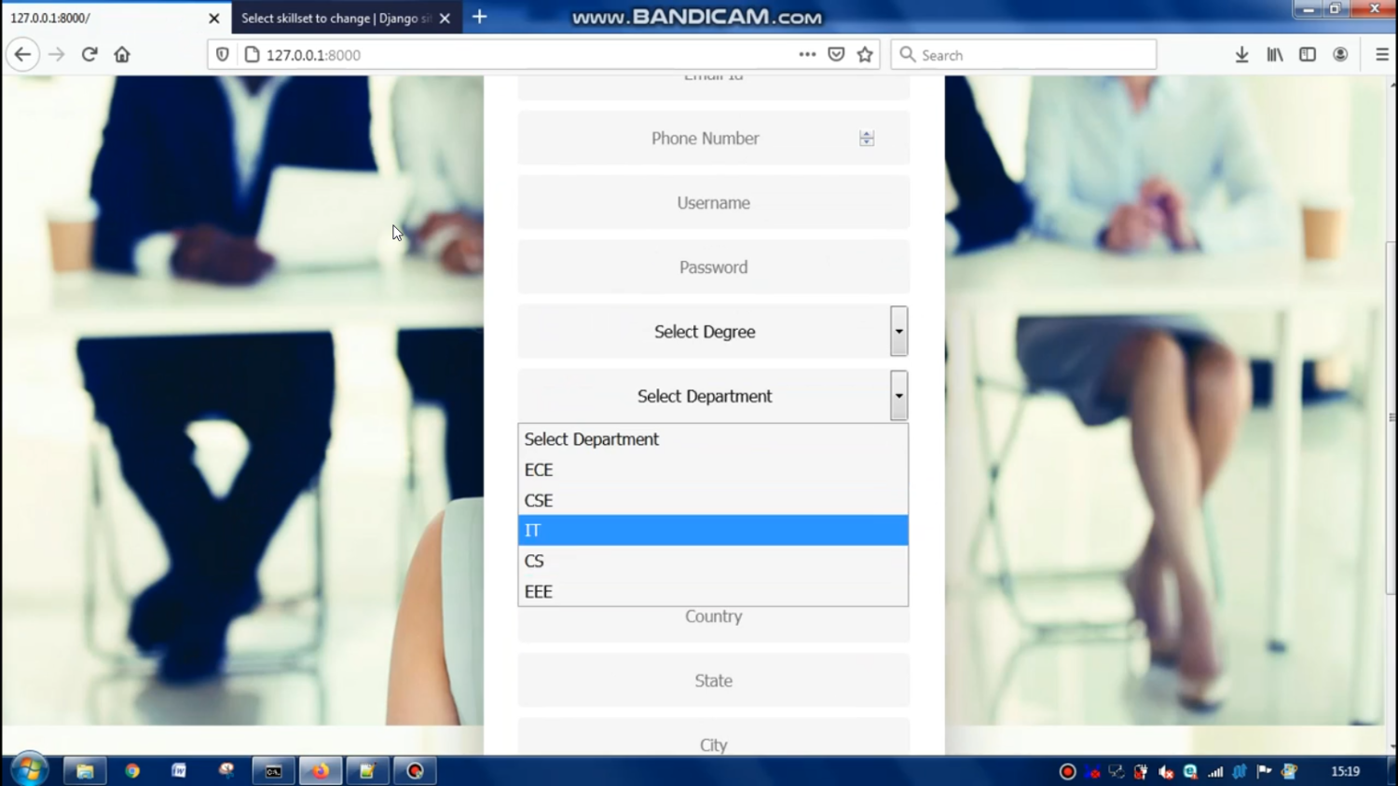This screenshot has height=786, width=1398.
Task: Open the notepad app in the taskbar
Action: click(x=368, y=770)
